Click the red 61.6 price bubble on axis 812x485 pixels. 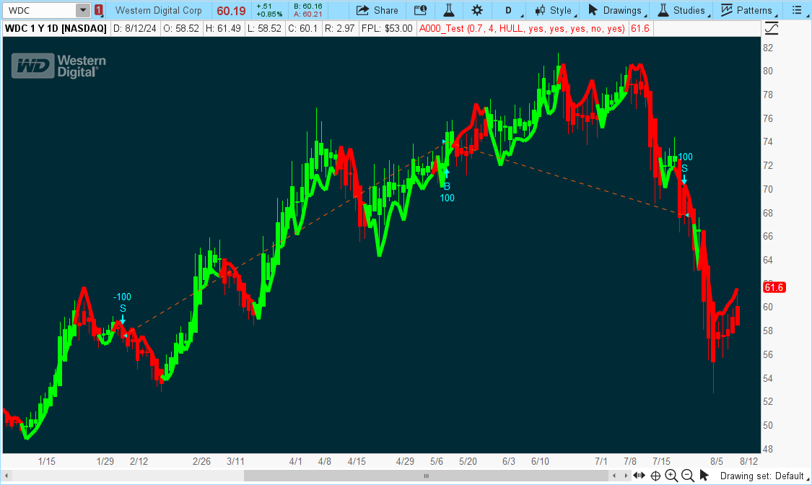coord(774,287)
